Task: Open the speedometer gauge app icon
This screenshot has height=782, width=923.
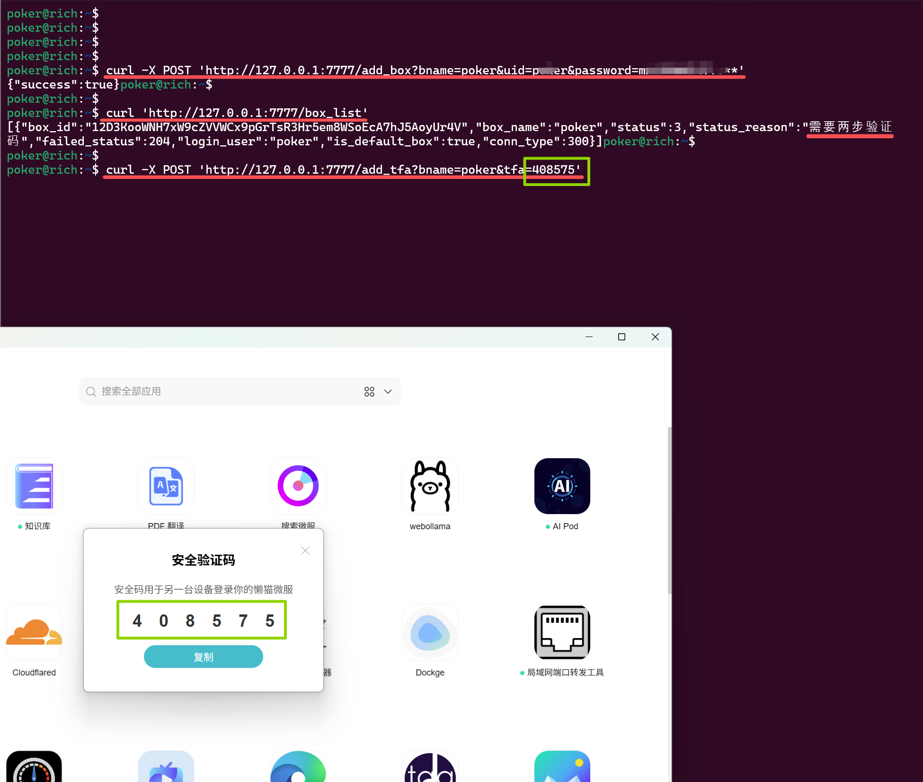Action: [x=34, y=766]
